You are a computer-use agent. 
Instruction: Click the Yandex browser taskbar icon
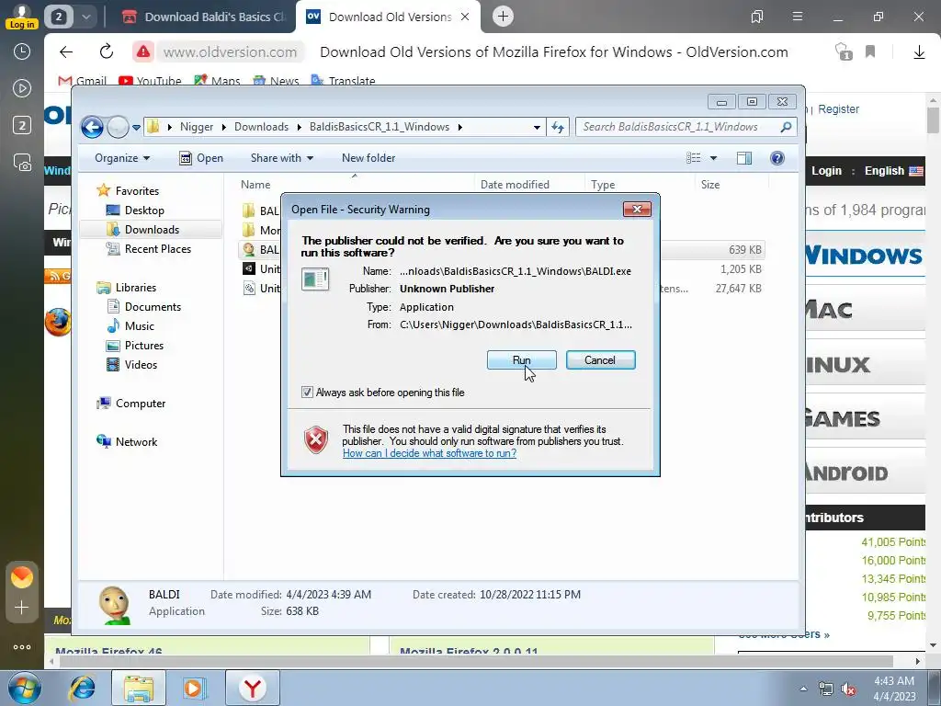point(253,688)
